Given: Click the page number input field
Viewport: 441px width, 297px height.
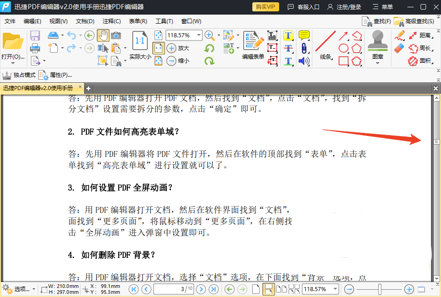Looking at the screenshot, I should [174, 289].
